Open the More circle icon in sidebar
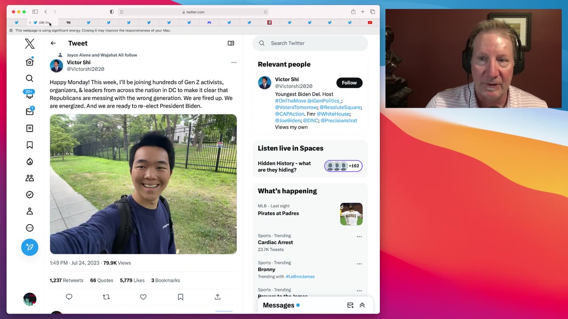The height and width of the screenshot is (319, 568). coord(30,228)
